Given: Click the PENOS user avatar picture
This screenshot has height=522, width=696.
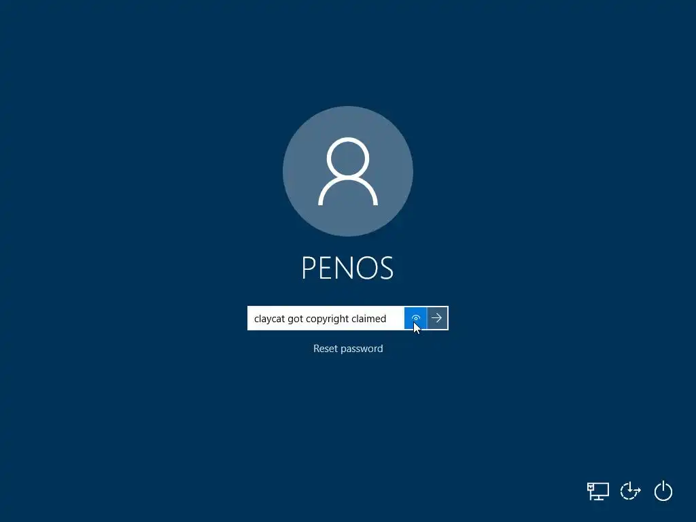Looking at the screenshot, I should tap(348, 171).
